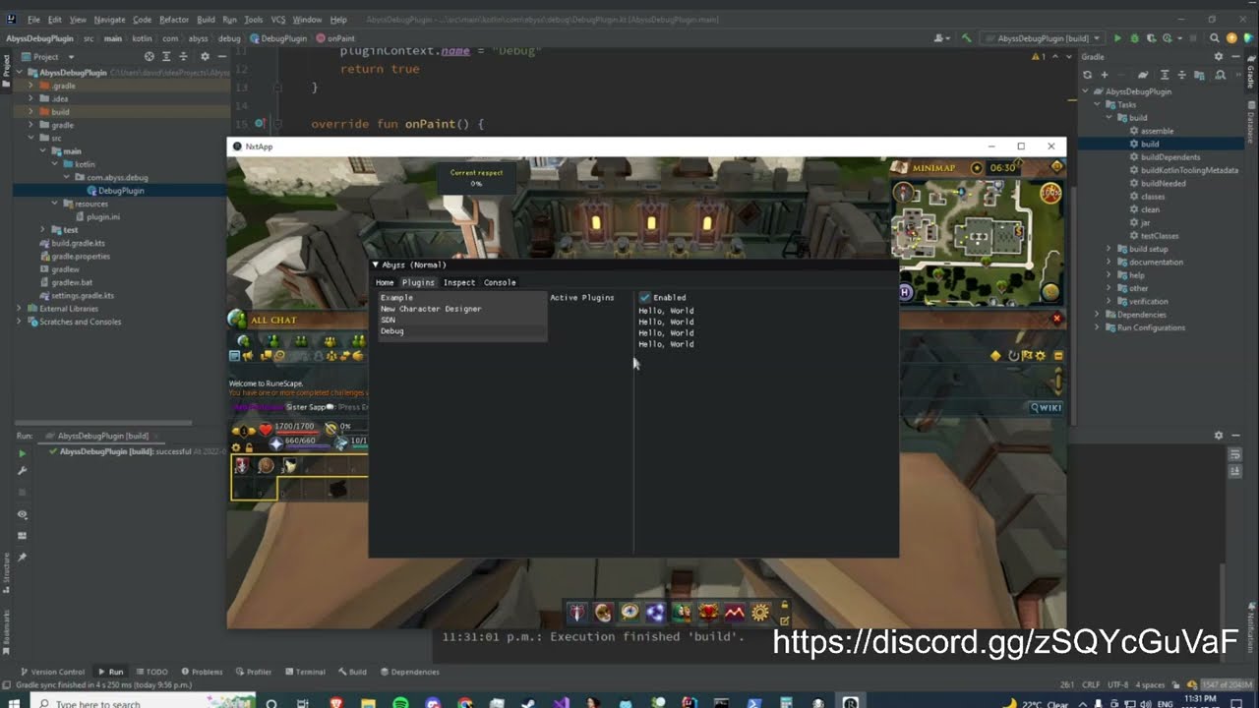Click Project panel collapse all icon
The image size is (1259, 708).
(183, 57)
